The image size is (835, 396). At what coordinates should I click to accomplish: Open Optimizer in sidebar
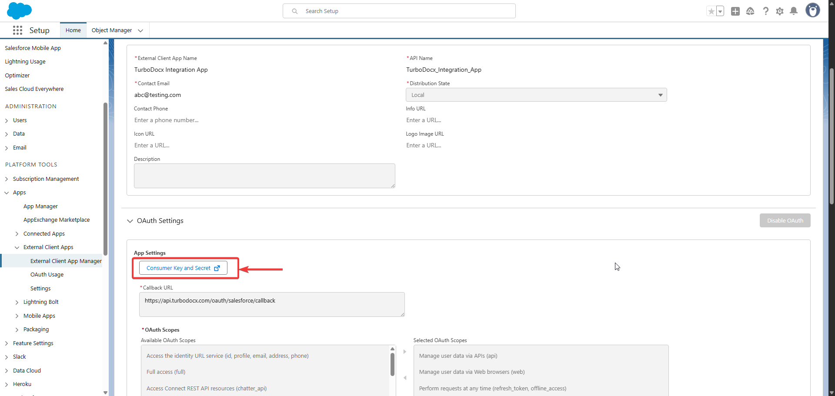coord(17,76)
